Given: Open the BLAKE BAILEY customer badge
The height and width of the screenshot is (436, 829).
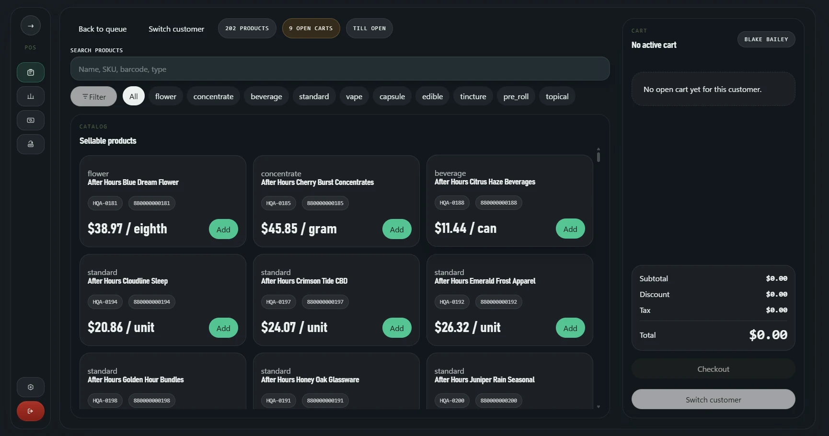Looking at the screenshot, I should click(x=766, y=39).
